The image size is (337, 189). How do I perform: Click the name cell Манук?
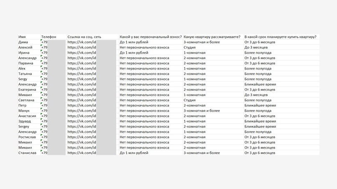(24, 111)
